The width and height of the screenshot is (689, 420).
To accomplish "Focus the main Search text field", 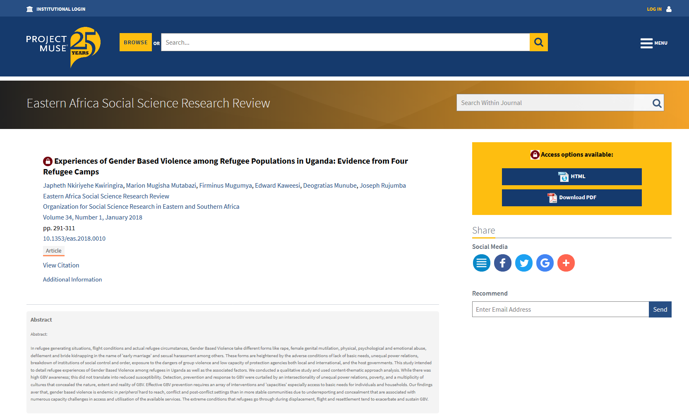I will pos(345,42).
